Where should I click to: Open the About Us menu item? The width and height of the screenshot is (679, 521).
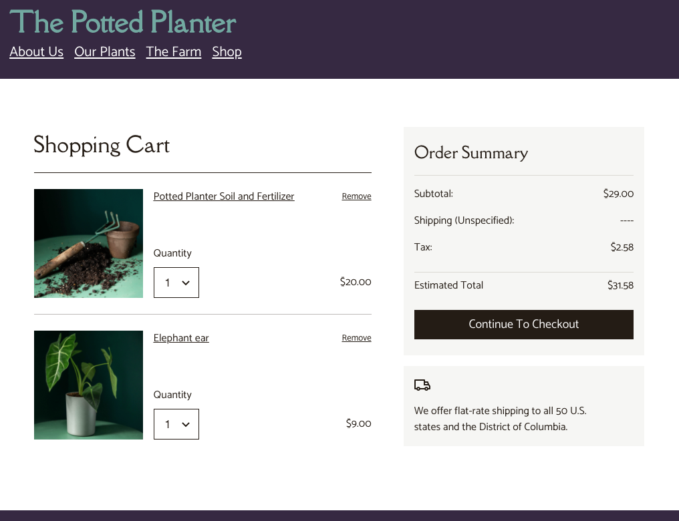(x=36, y=51)
